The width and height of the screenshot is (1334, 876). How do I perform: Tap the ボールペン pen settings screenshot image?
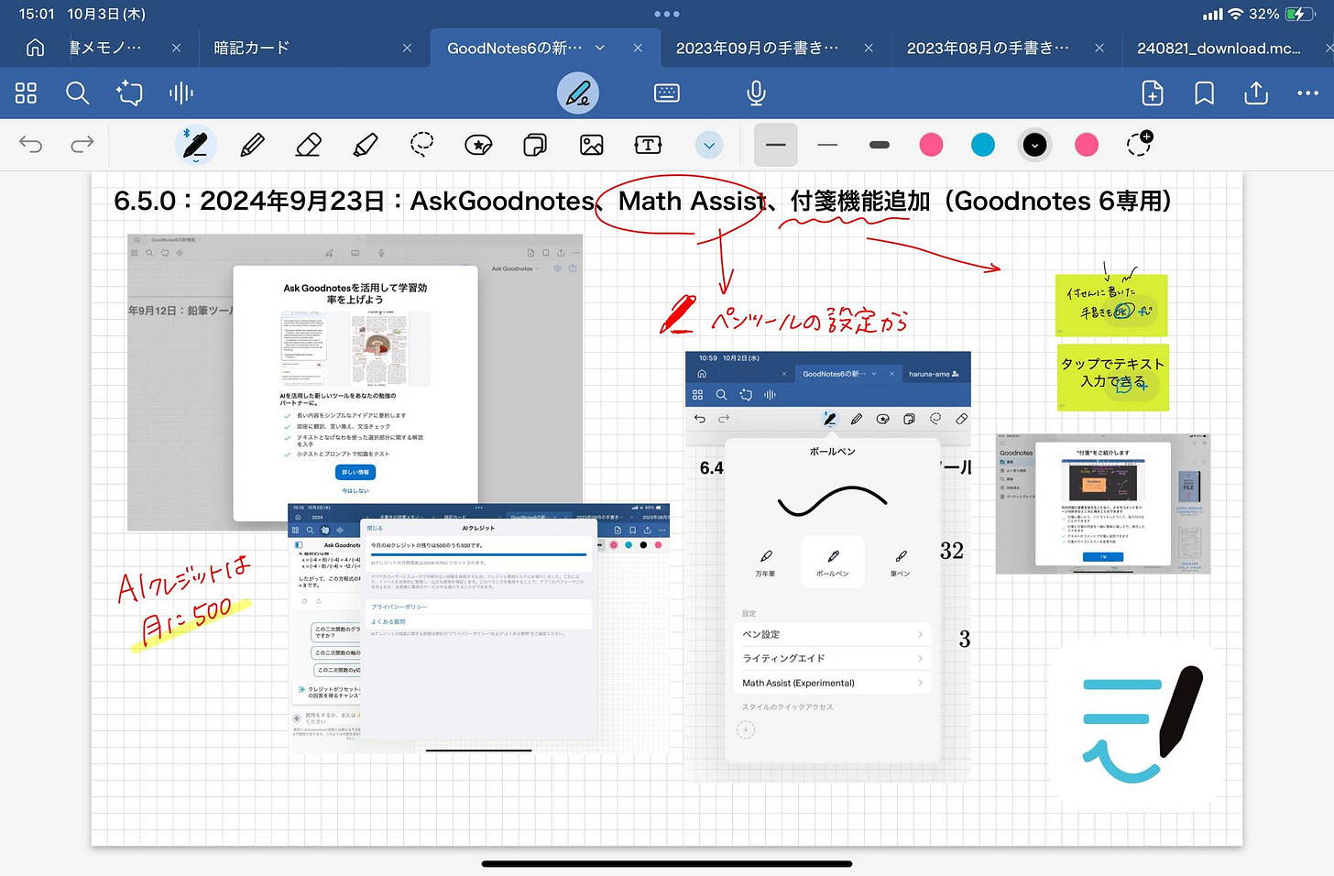pos(827,566)
